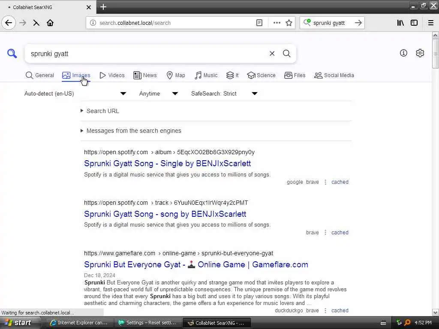The height and width of the screenshot is (329, 439).
Task: Switch to the Videos search tab
Action: point(112,75)
